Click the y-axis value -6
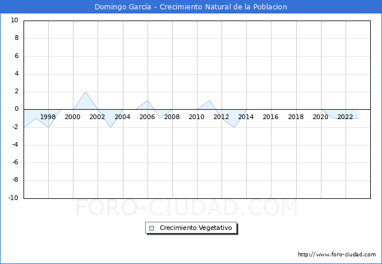 [15, 163]
